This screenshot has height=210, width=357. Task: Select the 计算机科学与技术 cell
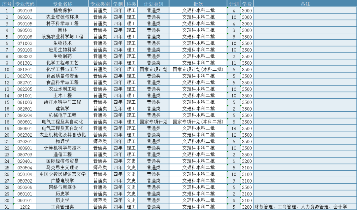(x=62, y=148)
